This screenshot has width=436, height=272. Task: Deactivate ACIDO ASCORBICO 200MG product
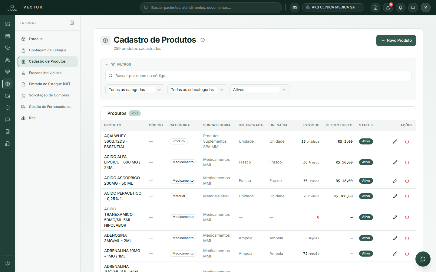click(x=407, y=181)
